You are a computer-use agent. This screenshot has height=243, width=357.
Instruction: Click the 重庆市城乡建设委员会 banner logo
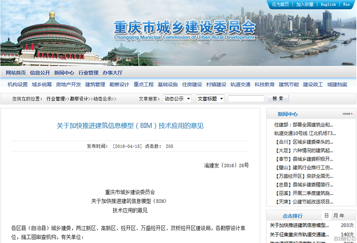(184, 30)
